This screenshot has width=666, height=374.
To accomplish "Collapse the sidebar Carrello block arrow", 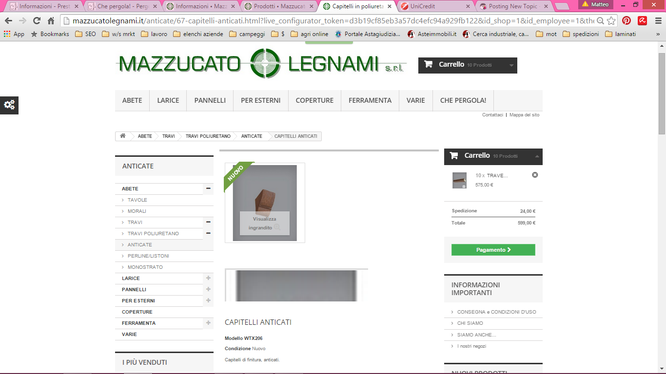I will (x=537, y=156).
